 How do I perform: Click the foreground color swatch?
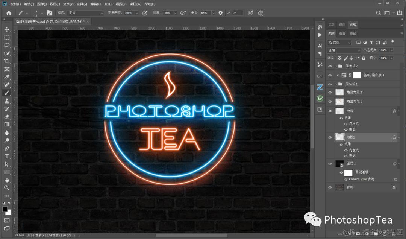point(5,209)
